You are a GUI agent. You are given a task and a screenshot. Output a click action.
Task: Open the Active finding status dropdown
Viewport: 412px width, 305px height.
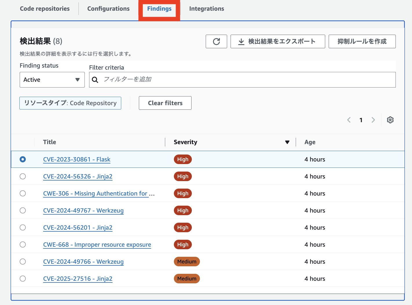click(x=52, y=79)
